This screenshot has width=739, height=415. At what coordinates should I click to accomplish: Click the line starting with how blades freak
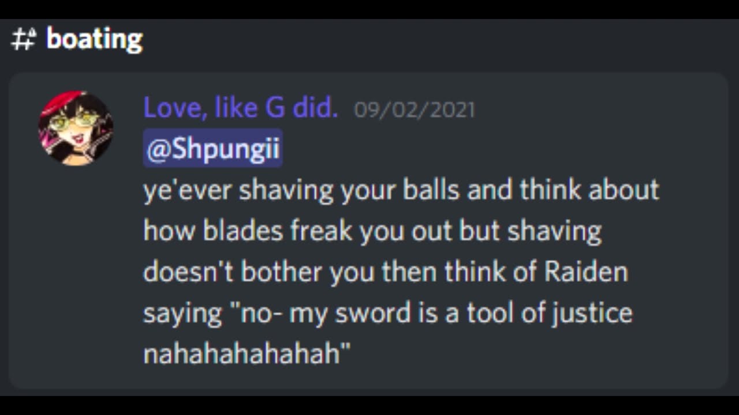tap(372, 231)
